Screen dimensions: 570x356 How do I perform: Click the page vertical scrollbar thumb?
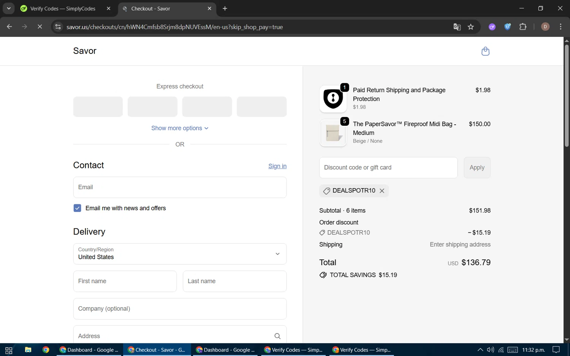(567, 95)
